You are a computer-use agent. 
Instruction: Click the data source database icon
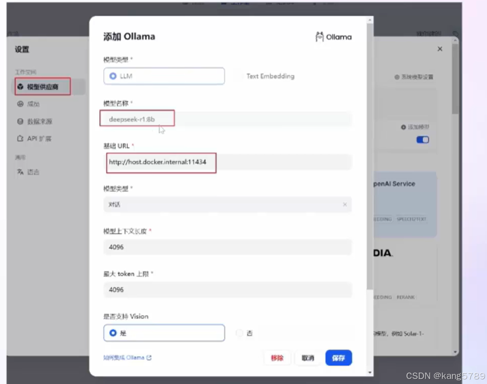(x=20, y=121)
